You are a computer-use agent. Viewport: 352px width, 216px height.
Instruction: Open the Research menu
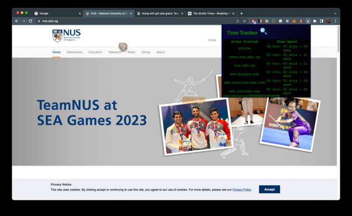tap(115, 52)
